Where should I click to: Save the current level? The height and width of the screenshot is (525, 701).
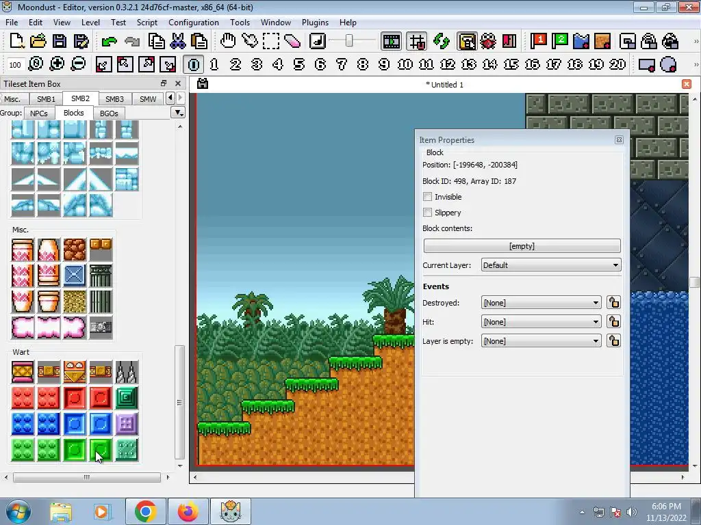(x=60, y=41)
